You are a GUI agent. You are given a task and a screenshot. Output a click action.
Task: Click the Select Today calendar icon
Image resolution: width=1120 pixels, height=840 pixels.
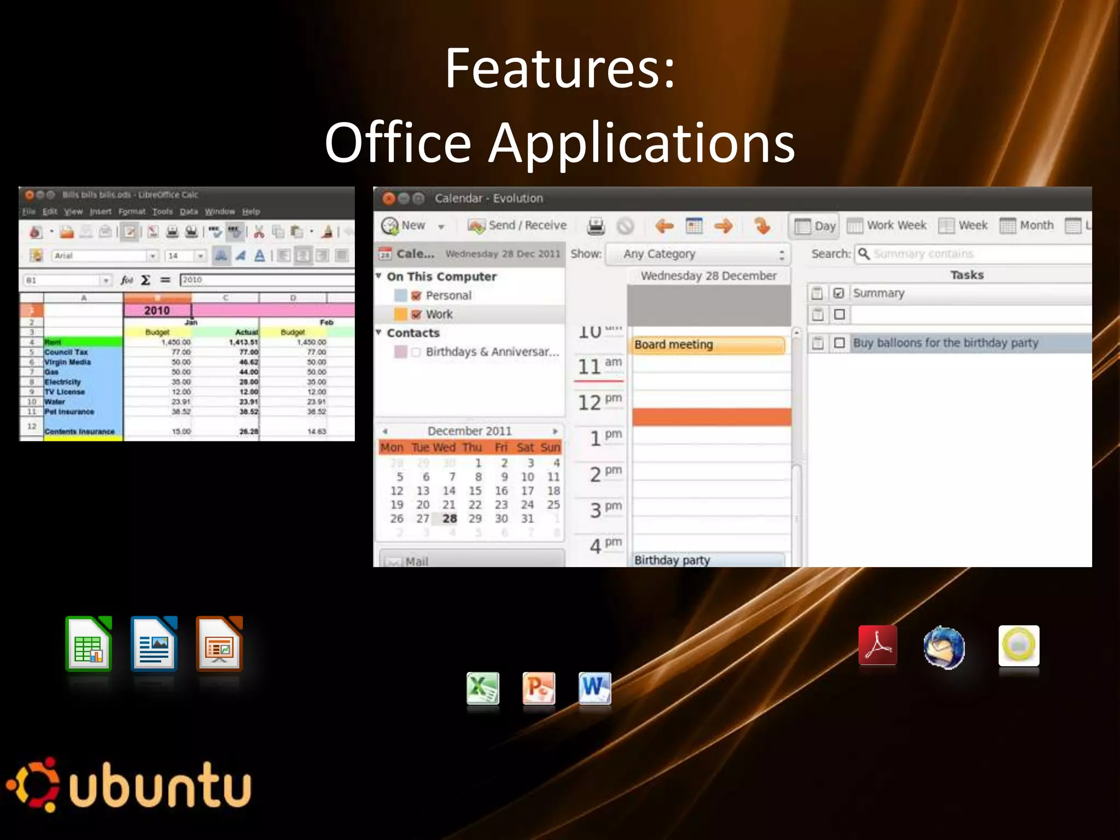coord(694,225)
